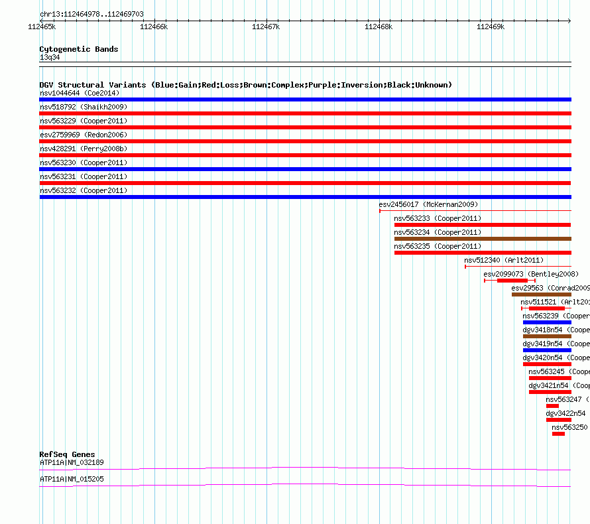
Task: Select the 112467k ruler tick label
Action: 266,27
